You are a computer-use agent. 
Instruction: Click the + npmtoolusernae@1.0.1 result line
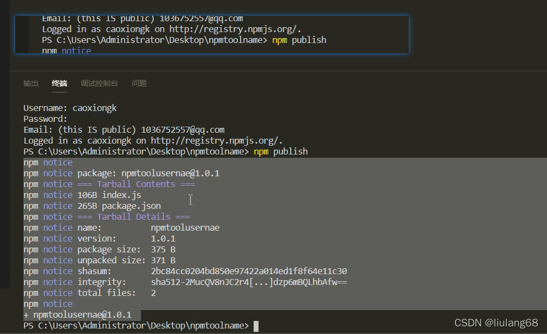pyautogui.click(x=77, y=315)
